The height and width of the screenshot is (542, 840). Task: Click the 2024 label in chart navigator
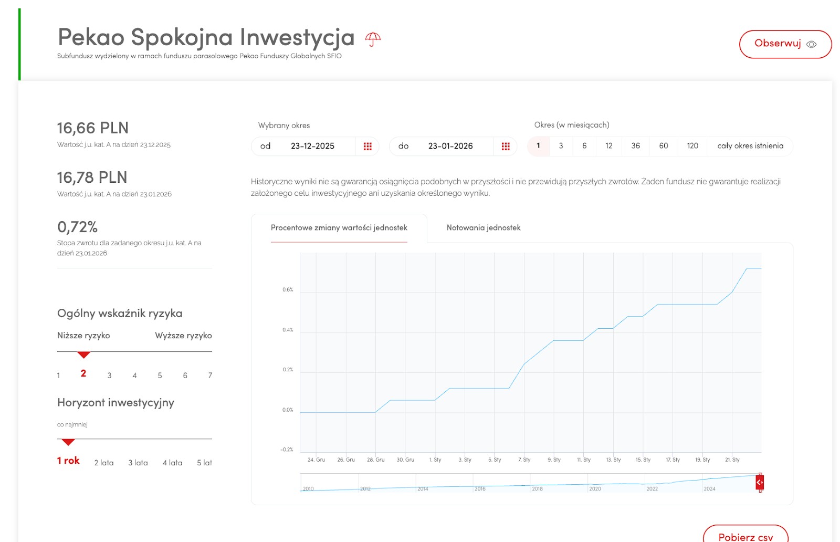(x=709, y=489)
